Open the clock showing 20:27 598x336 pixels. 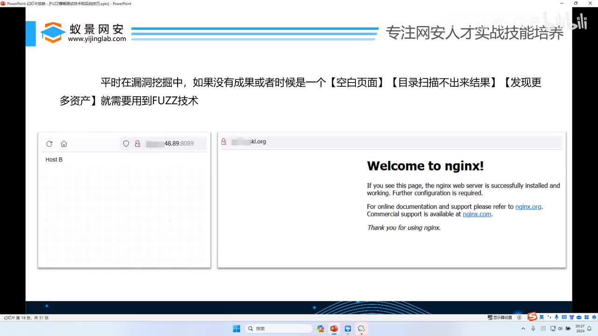coord(580,329)
